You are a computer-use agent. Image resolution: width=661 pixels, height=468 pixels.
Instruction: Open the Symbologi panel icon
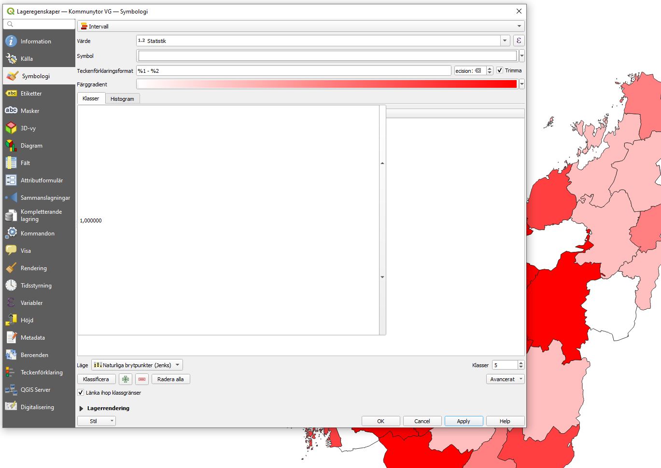[x=11, y=75]
